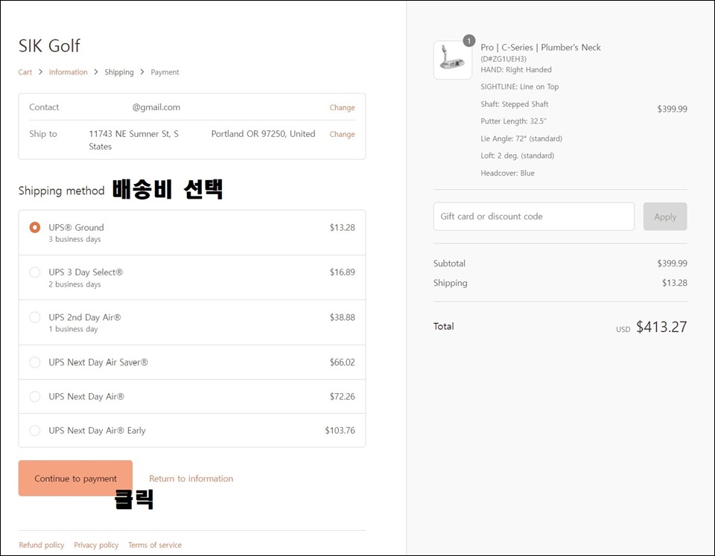Click the Shipping breadcrumb step
This screenshot has width=715, height=556.
point(119,72)
